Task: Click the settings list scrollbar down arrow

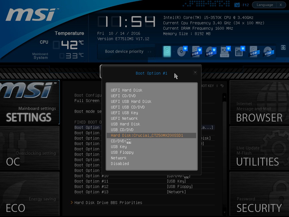Action: click(x=224, y=212)
